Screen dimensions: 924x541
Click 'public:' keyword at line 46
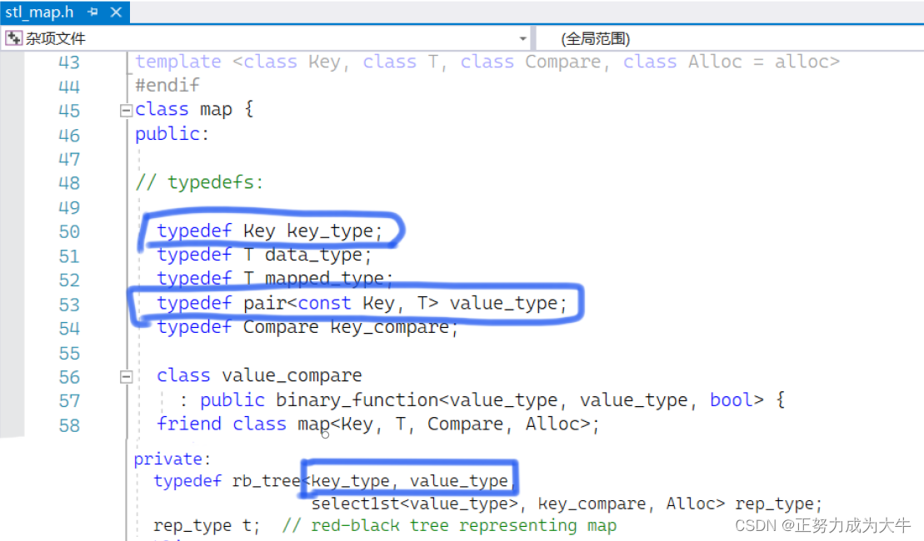coord(172,134)
